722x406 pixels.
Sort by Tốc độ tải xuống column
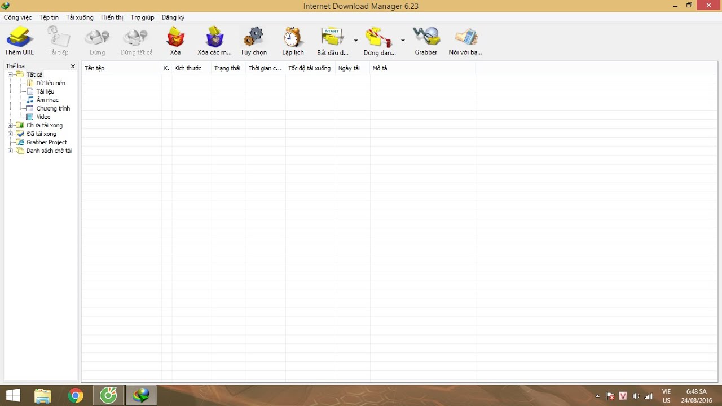311,68
